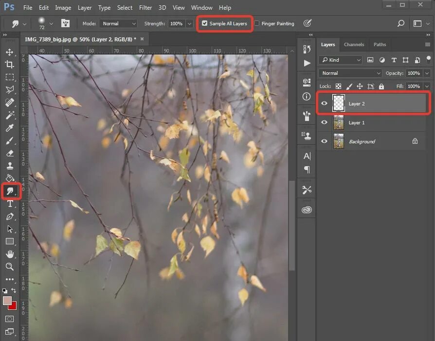
Task: Select the Clone Stamp tool
Action: (x=9, y=166)
